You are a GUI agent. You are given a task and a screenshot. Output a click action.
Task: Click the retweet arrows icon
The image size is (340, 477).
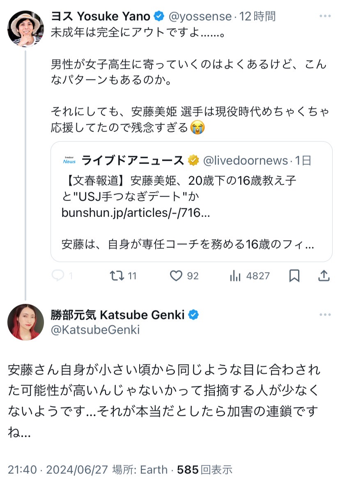click(x=117, y=276)
